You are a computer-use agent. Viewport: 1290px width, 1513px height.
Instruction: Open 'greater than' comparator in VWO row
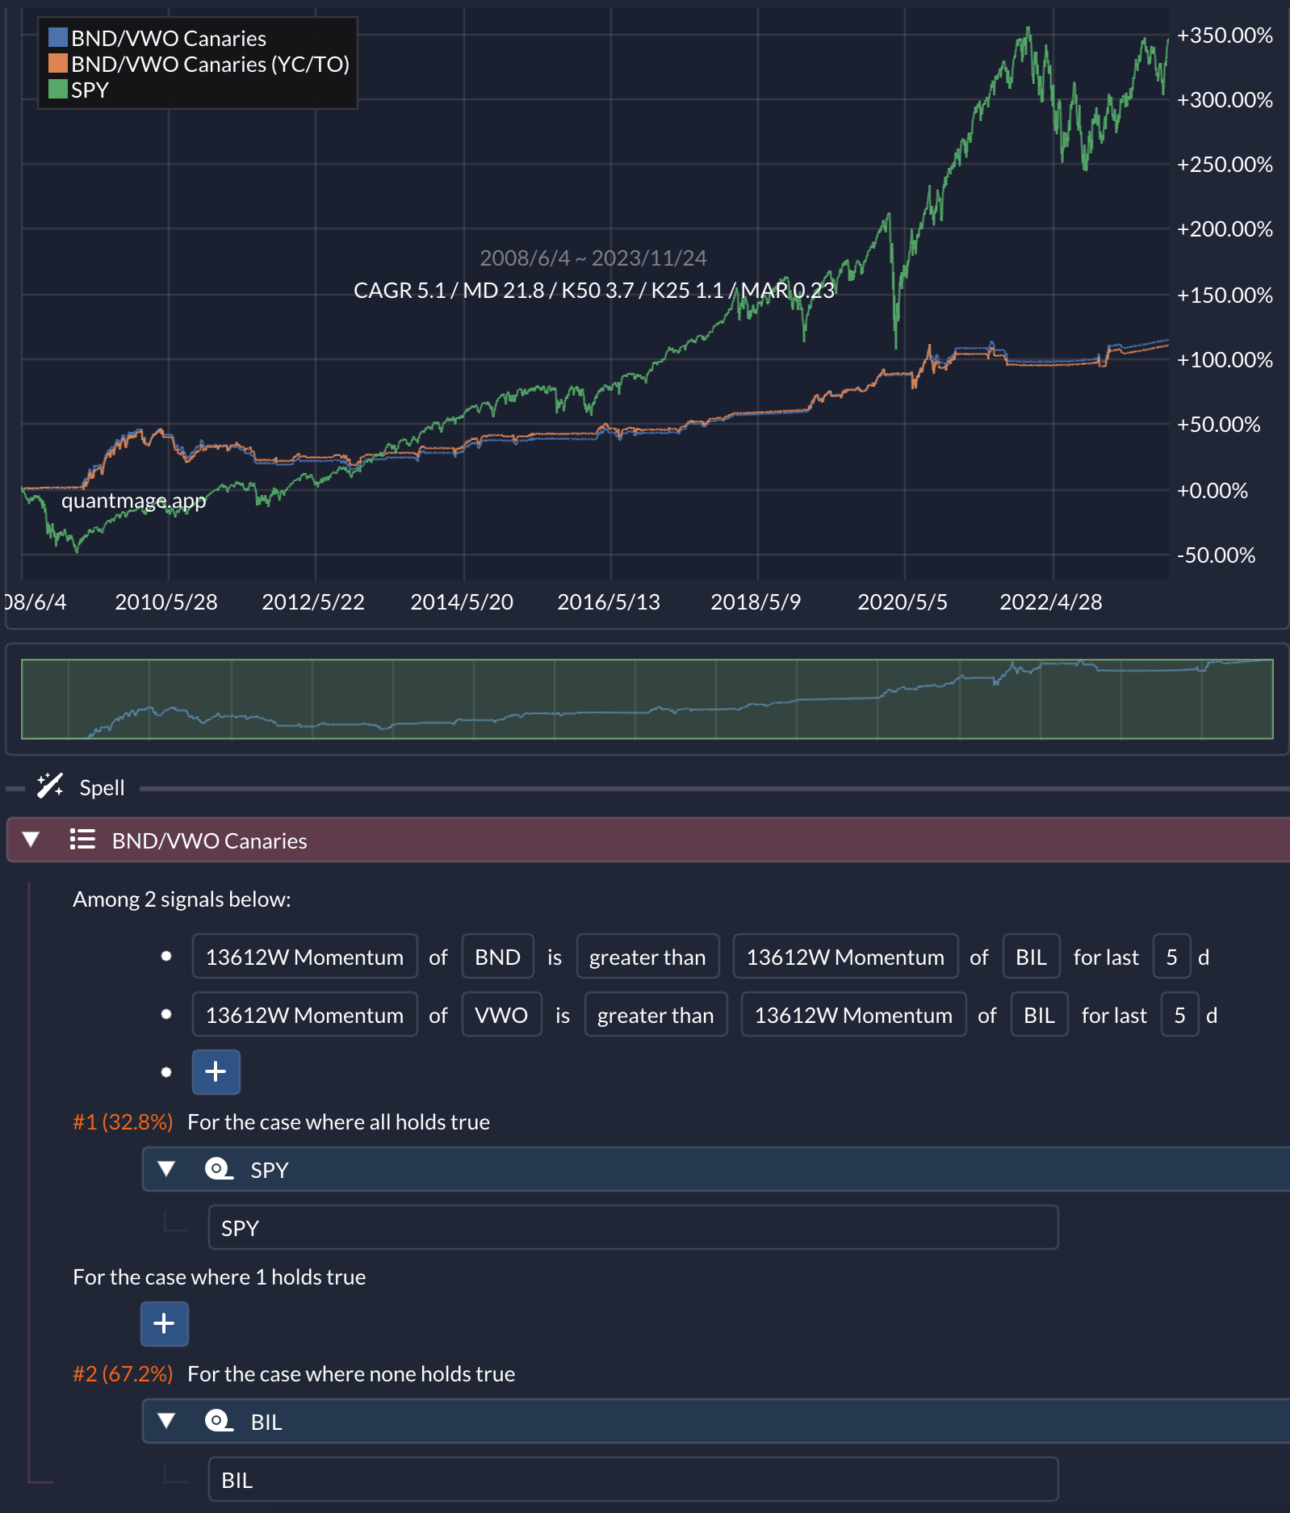tap(655, 1015)
